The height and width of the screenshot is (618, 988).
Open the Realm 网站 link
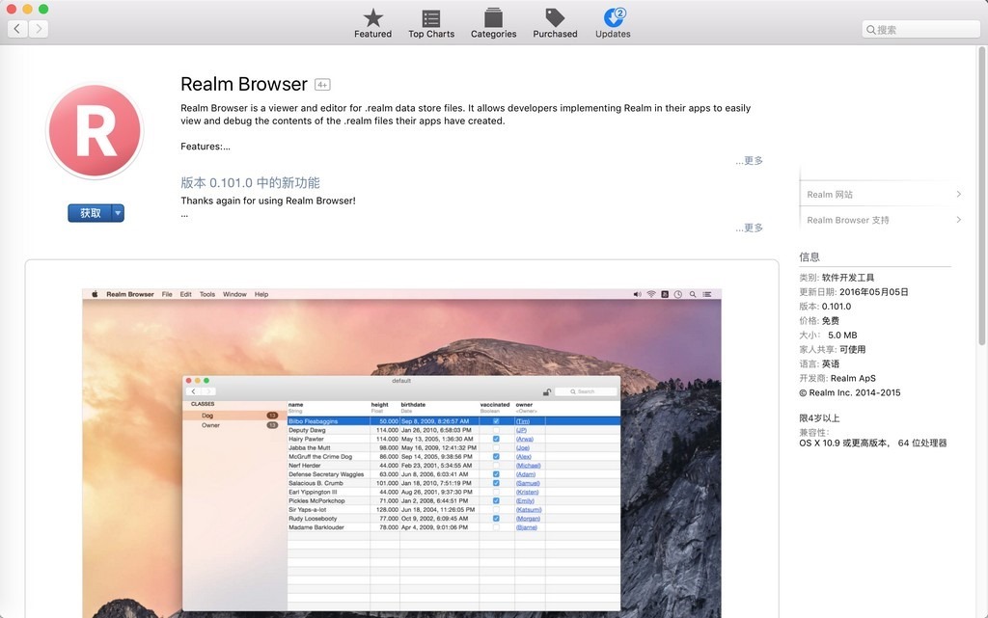(x=830, y=195)
